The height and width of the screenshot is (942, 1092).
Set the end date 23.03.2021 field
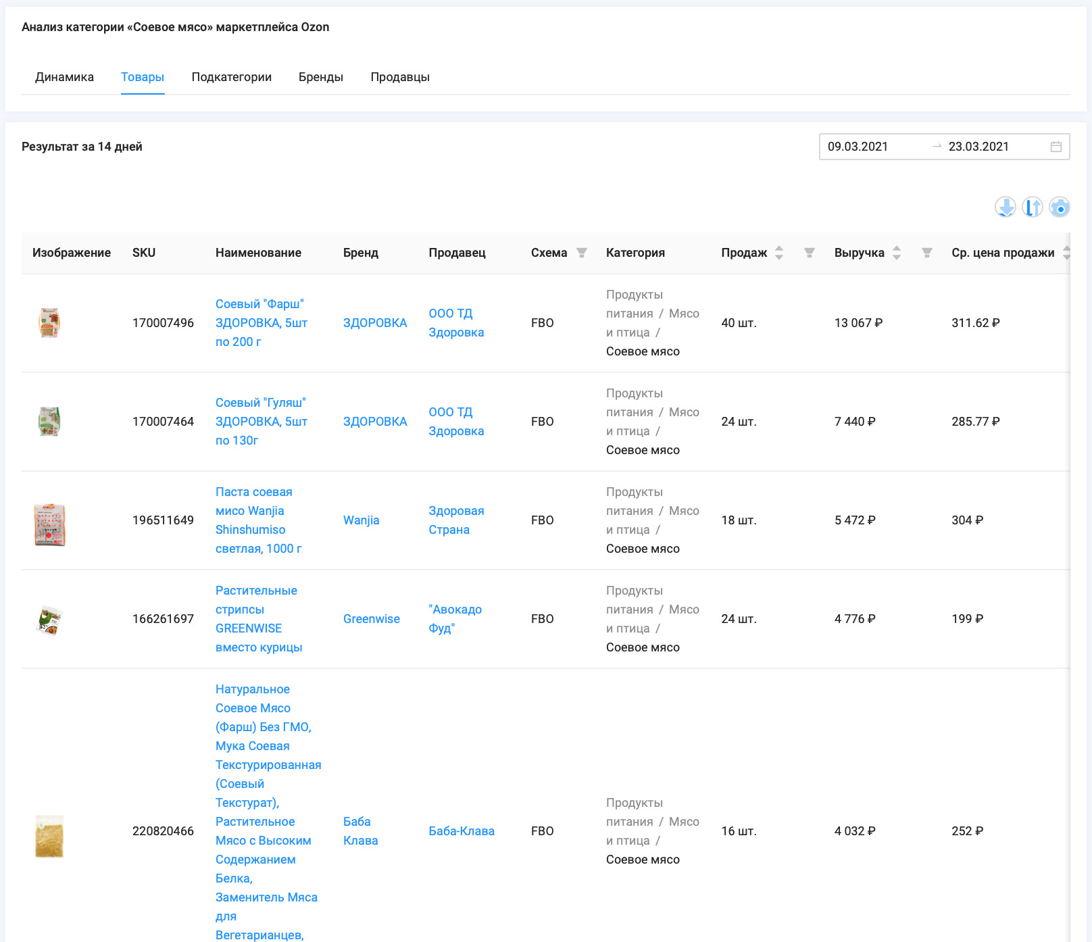click(x=978, y=147)
